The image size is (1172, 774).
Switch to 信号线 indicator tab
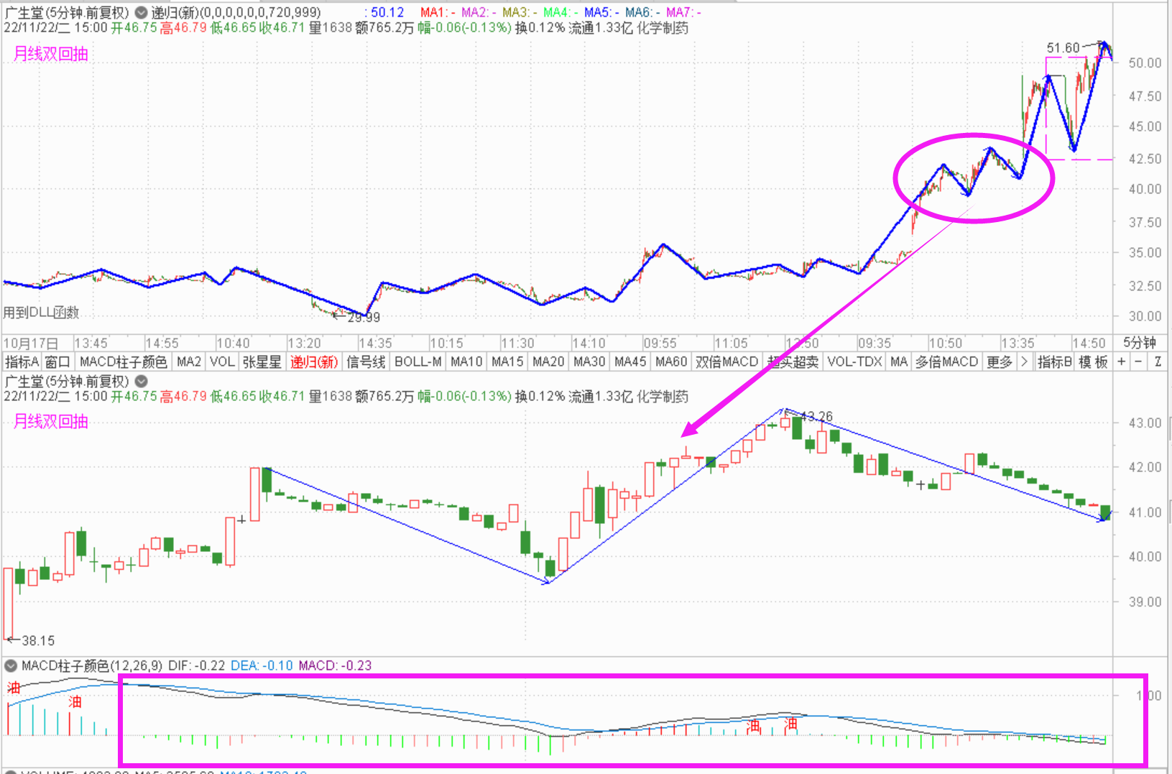pos(366,361)
